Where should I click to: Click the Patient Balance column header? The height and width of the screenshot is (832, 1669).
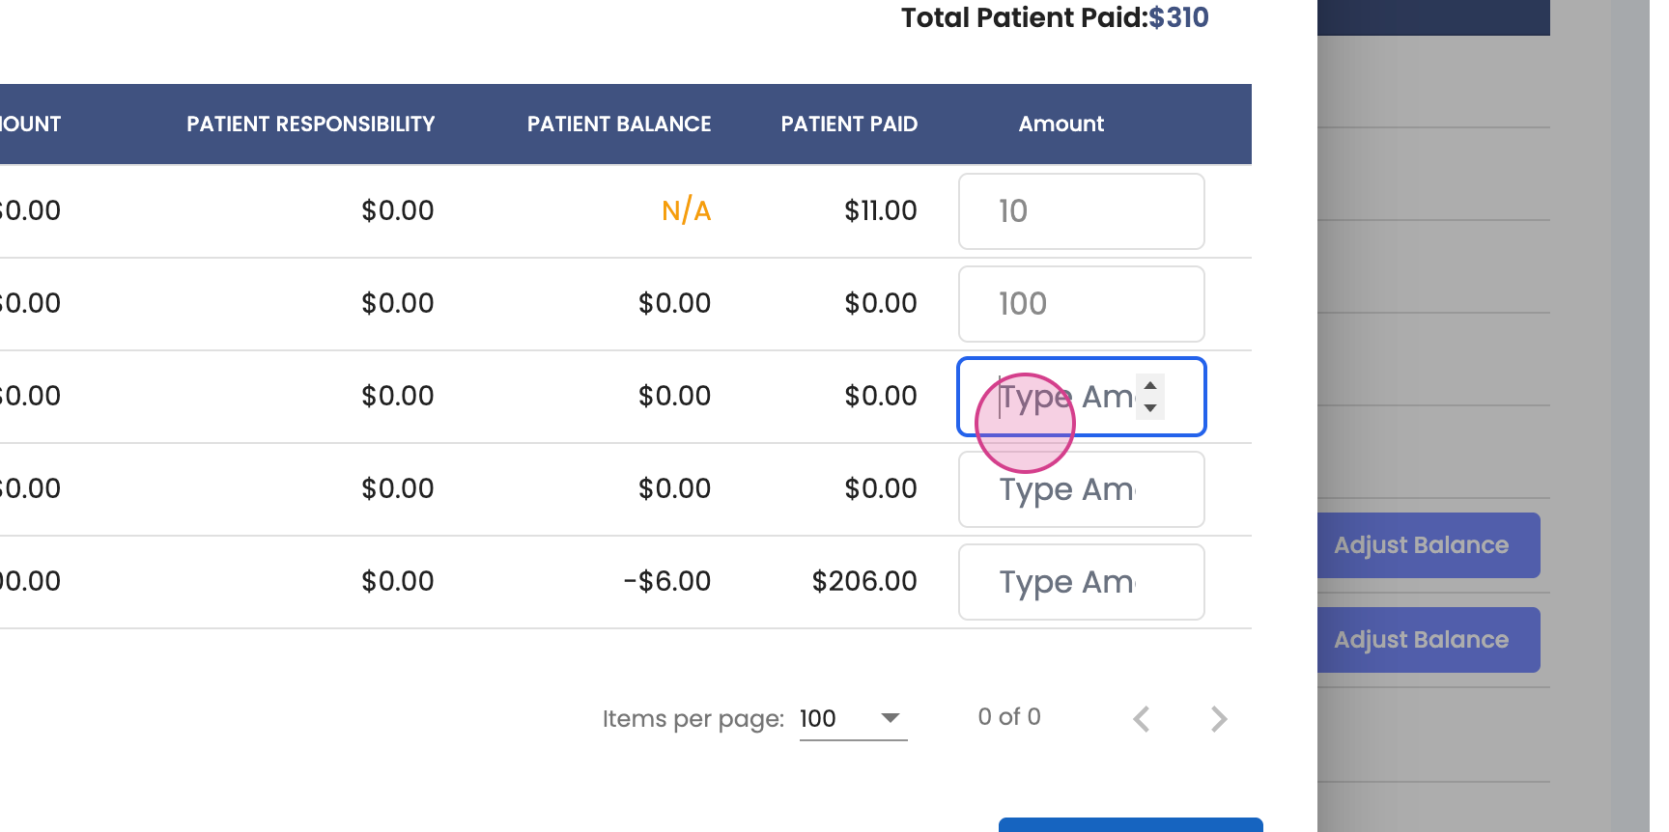[618, 125]
